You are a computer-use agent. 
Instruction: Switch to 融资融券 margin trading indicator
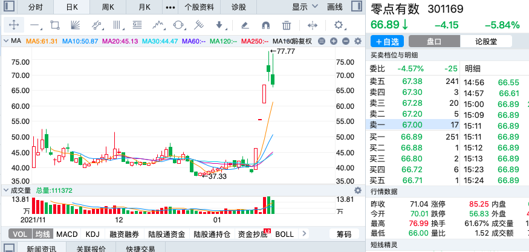click(x=125, y=234)
